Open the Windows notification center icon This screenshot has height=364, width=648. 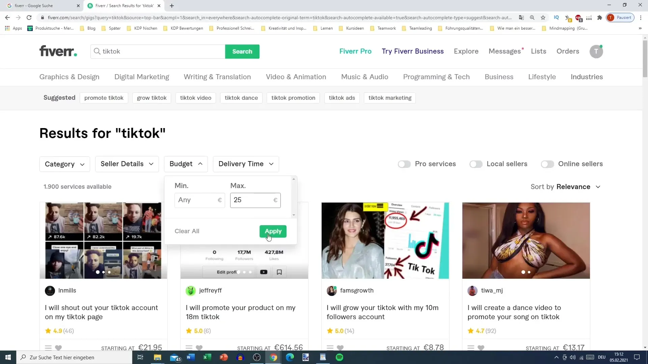tap(637, 357)
